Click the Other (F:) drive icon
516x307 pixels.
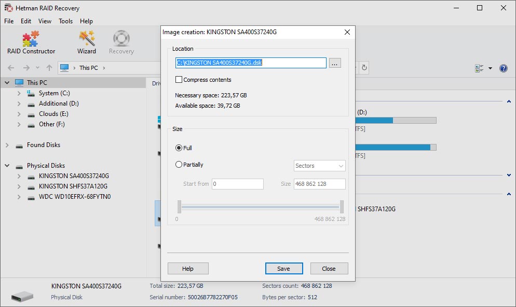pos(31,125)
